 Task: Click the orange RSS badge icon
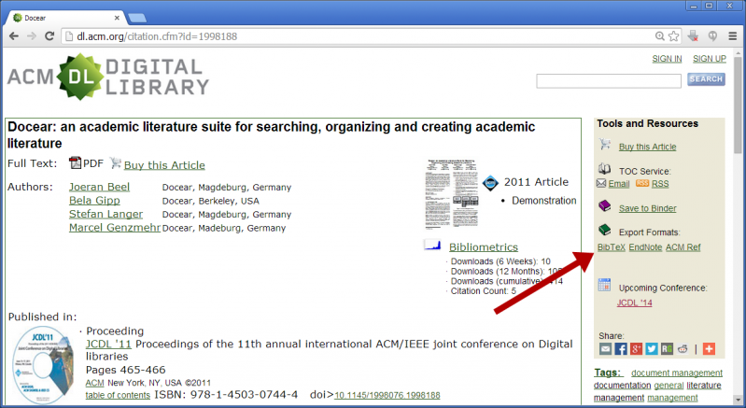[642, 183]
